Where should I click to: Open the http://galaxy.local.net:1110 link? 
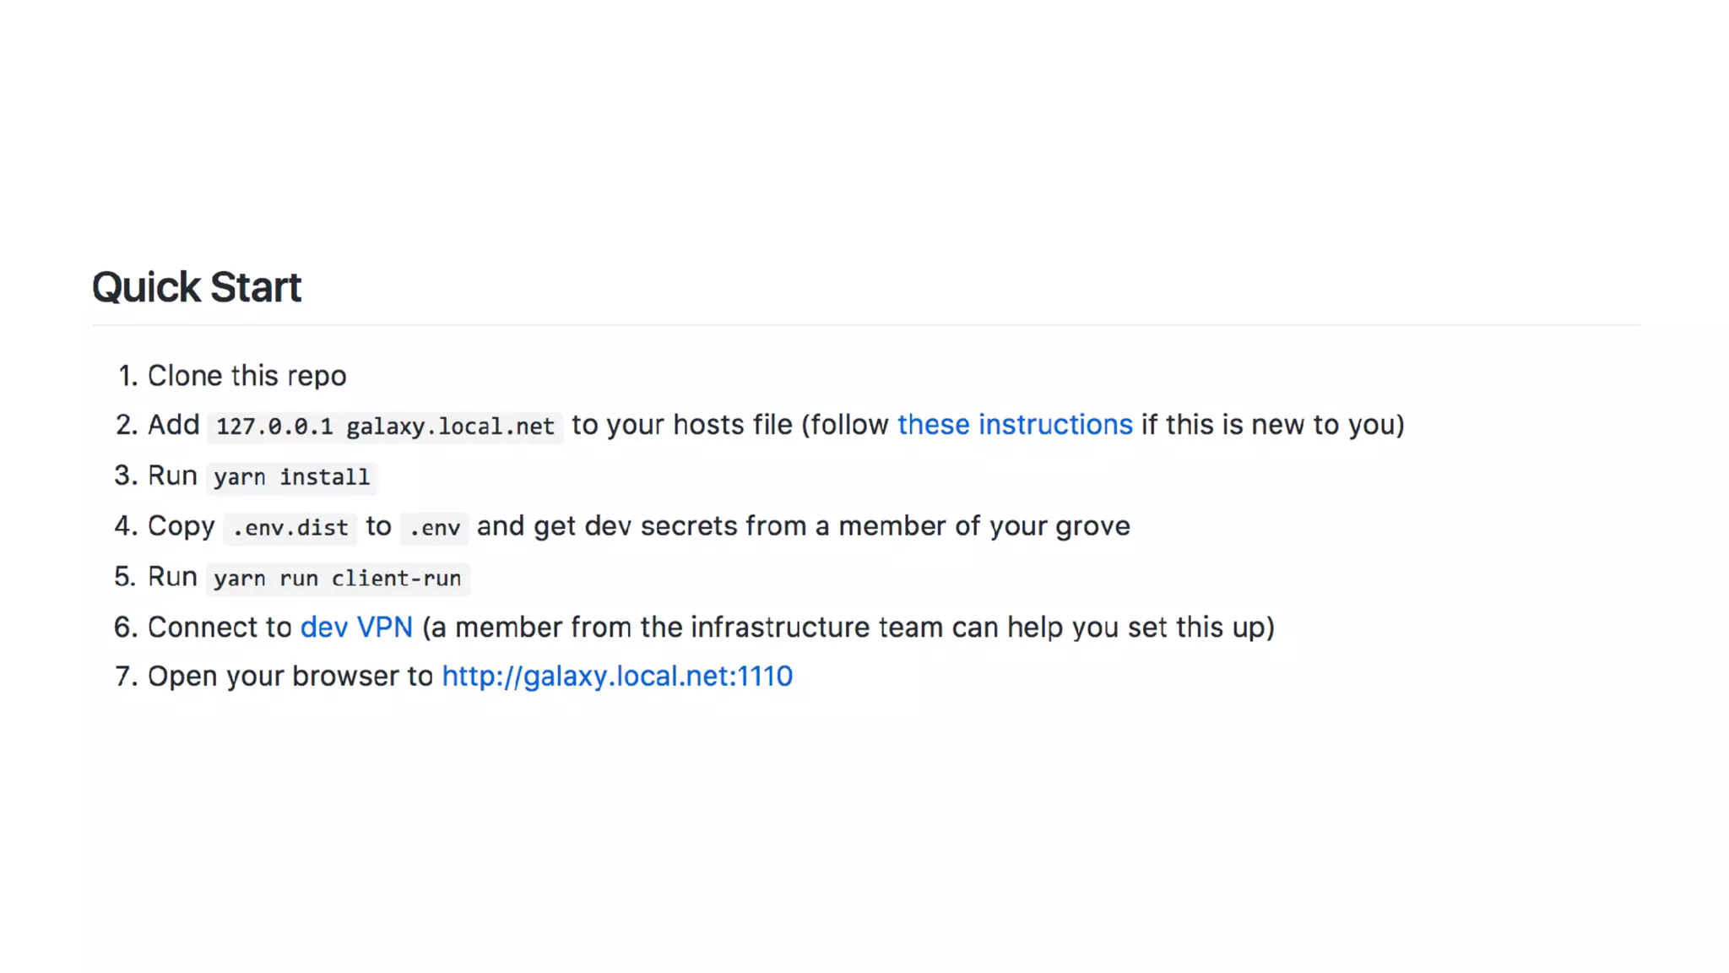pos(617,677)
